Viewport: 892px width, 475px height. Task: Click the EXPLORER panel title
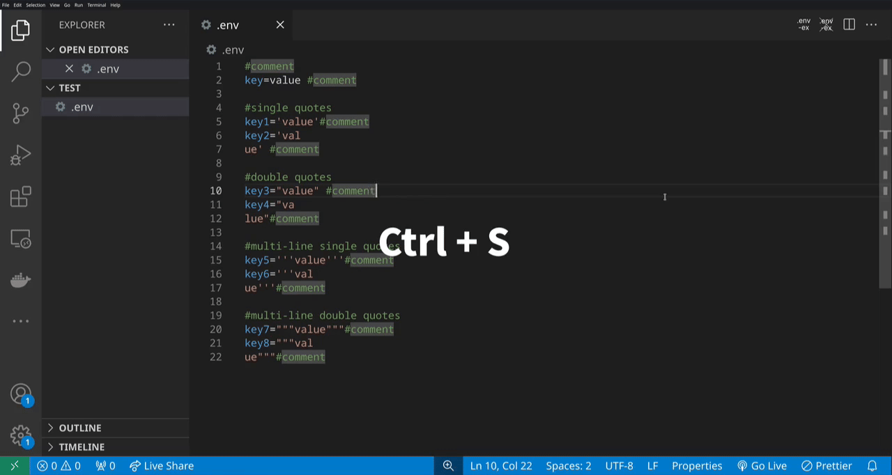pyautogui.click(x=82, y=24)
